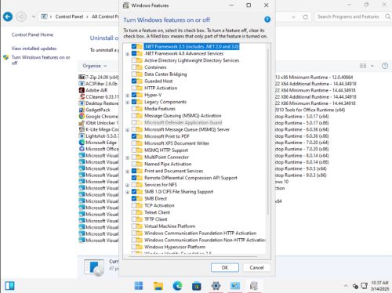392x293 pixels.
Task: Expand Hyper-V tree node
Action: 127,96
